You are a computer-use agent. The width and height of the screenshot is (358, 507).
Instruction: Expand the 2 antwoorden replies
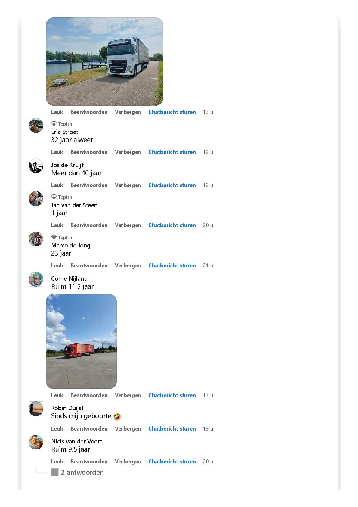(x=82, y=472)
